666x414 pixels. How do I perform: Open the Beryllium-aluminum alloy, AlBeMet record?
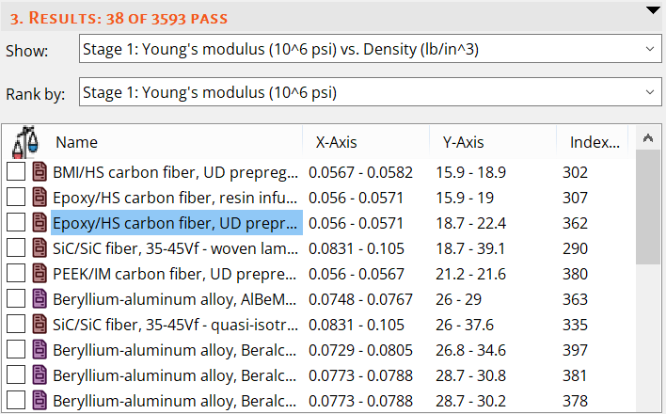click(x=177, y=299)
